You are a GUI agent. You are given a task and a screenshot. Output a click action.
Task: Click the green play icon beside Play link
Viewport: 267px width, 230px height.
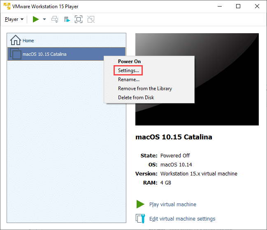pos(140,204)
